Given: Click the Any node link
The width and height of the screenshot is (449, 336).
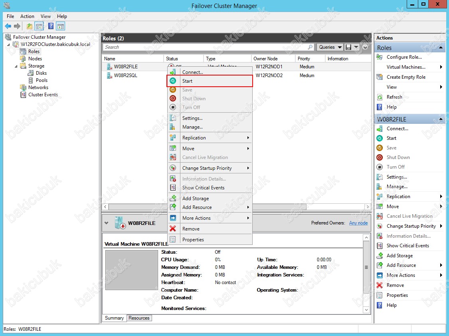Looking at the screenshot, I should tap(358, 223).
